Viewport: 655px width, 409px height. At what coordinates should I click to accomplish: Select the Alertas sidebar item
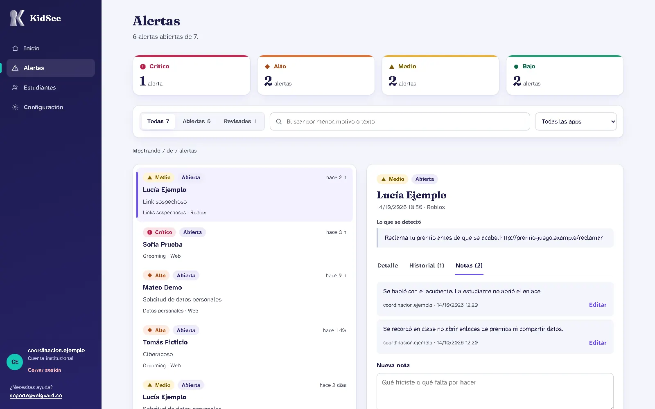[51, 68]
